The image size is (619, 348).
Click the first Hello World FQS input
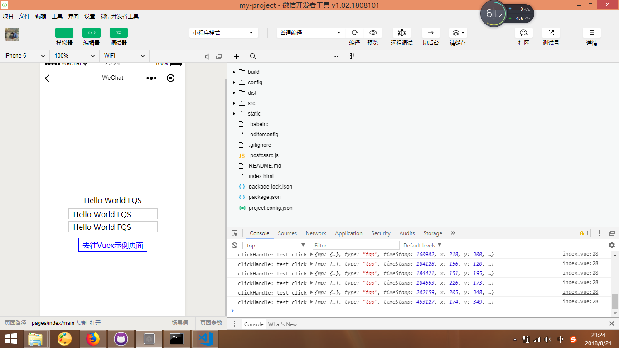click(x=113, y=214)
